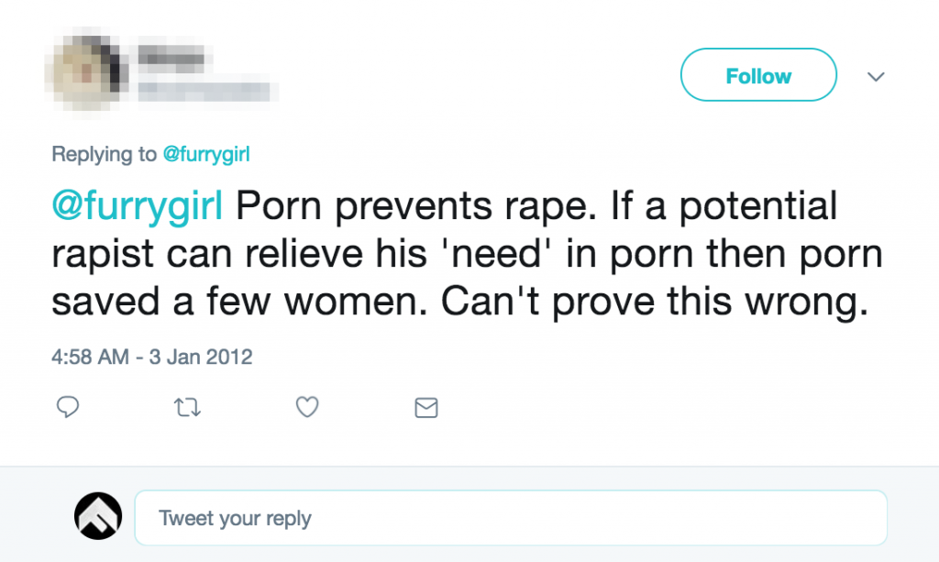Open direct message via the envelope icon
Screen dimensions: 939x562
(x=426, y=408)
